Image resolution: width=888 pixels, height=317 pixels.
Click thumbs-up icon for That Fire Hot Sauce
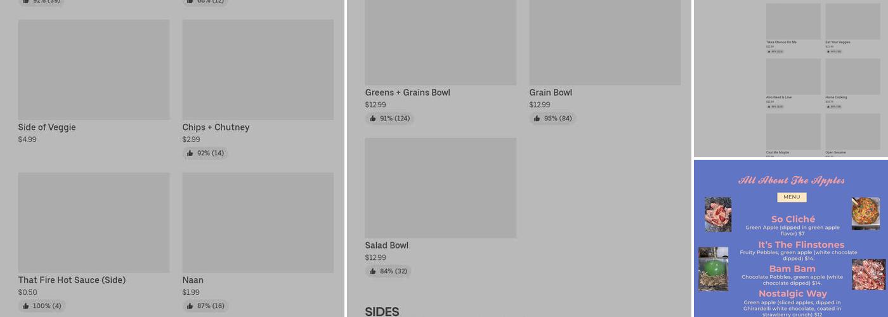point(26,306)
